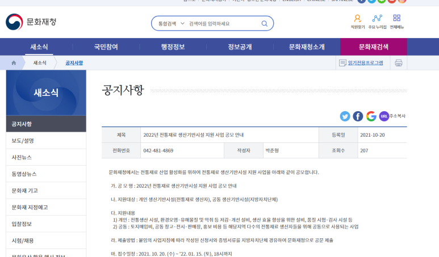The height and width of the screenshot is (257, 439).
Task: Share notice on Twitter
Action: tap(345, 116)
